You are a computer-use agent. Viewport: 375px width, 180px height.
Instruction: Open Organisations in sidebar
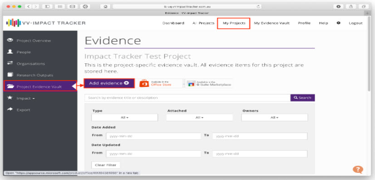pyautogui.click(x=30, y=64)
